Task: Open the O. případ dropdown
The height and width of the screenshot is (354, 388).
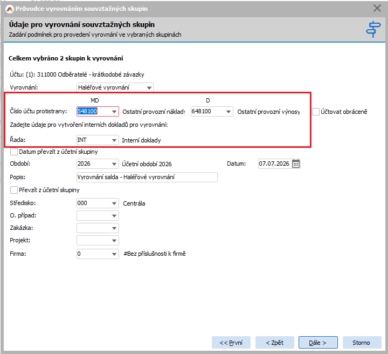Action: [x=114, y=216]
